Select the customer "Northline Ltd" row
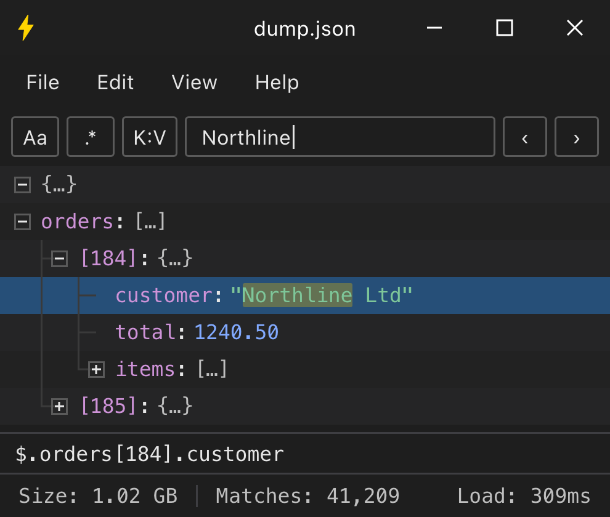Viewport: 610px width, 517px height. click(305, 295)
